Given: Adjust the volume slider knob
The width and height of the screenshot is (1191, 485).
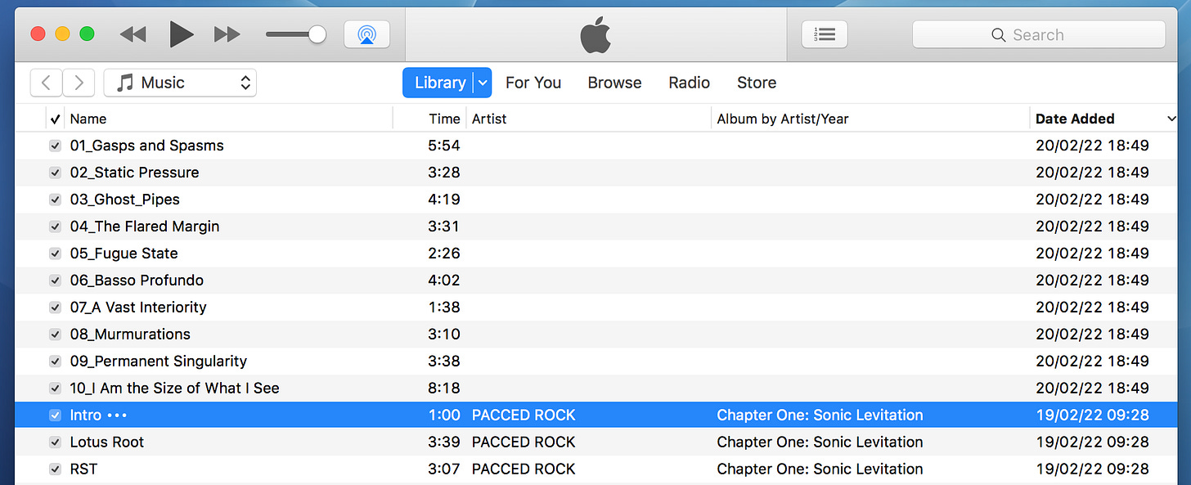Looking at the screenshot, I should (x=317, y=34).
